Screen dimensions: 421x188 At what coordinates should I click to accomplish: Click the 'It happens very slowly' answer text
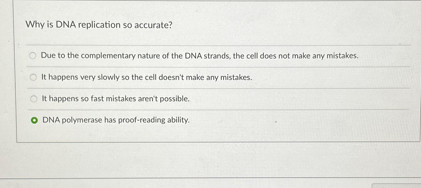[146, 77]
